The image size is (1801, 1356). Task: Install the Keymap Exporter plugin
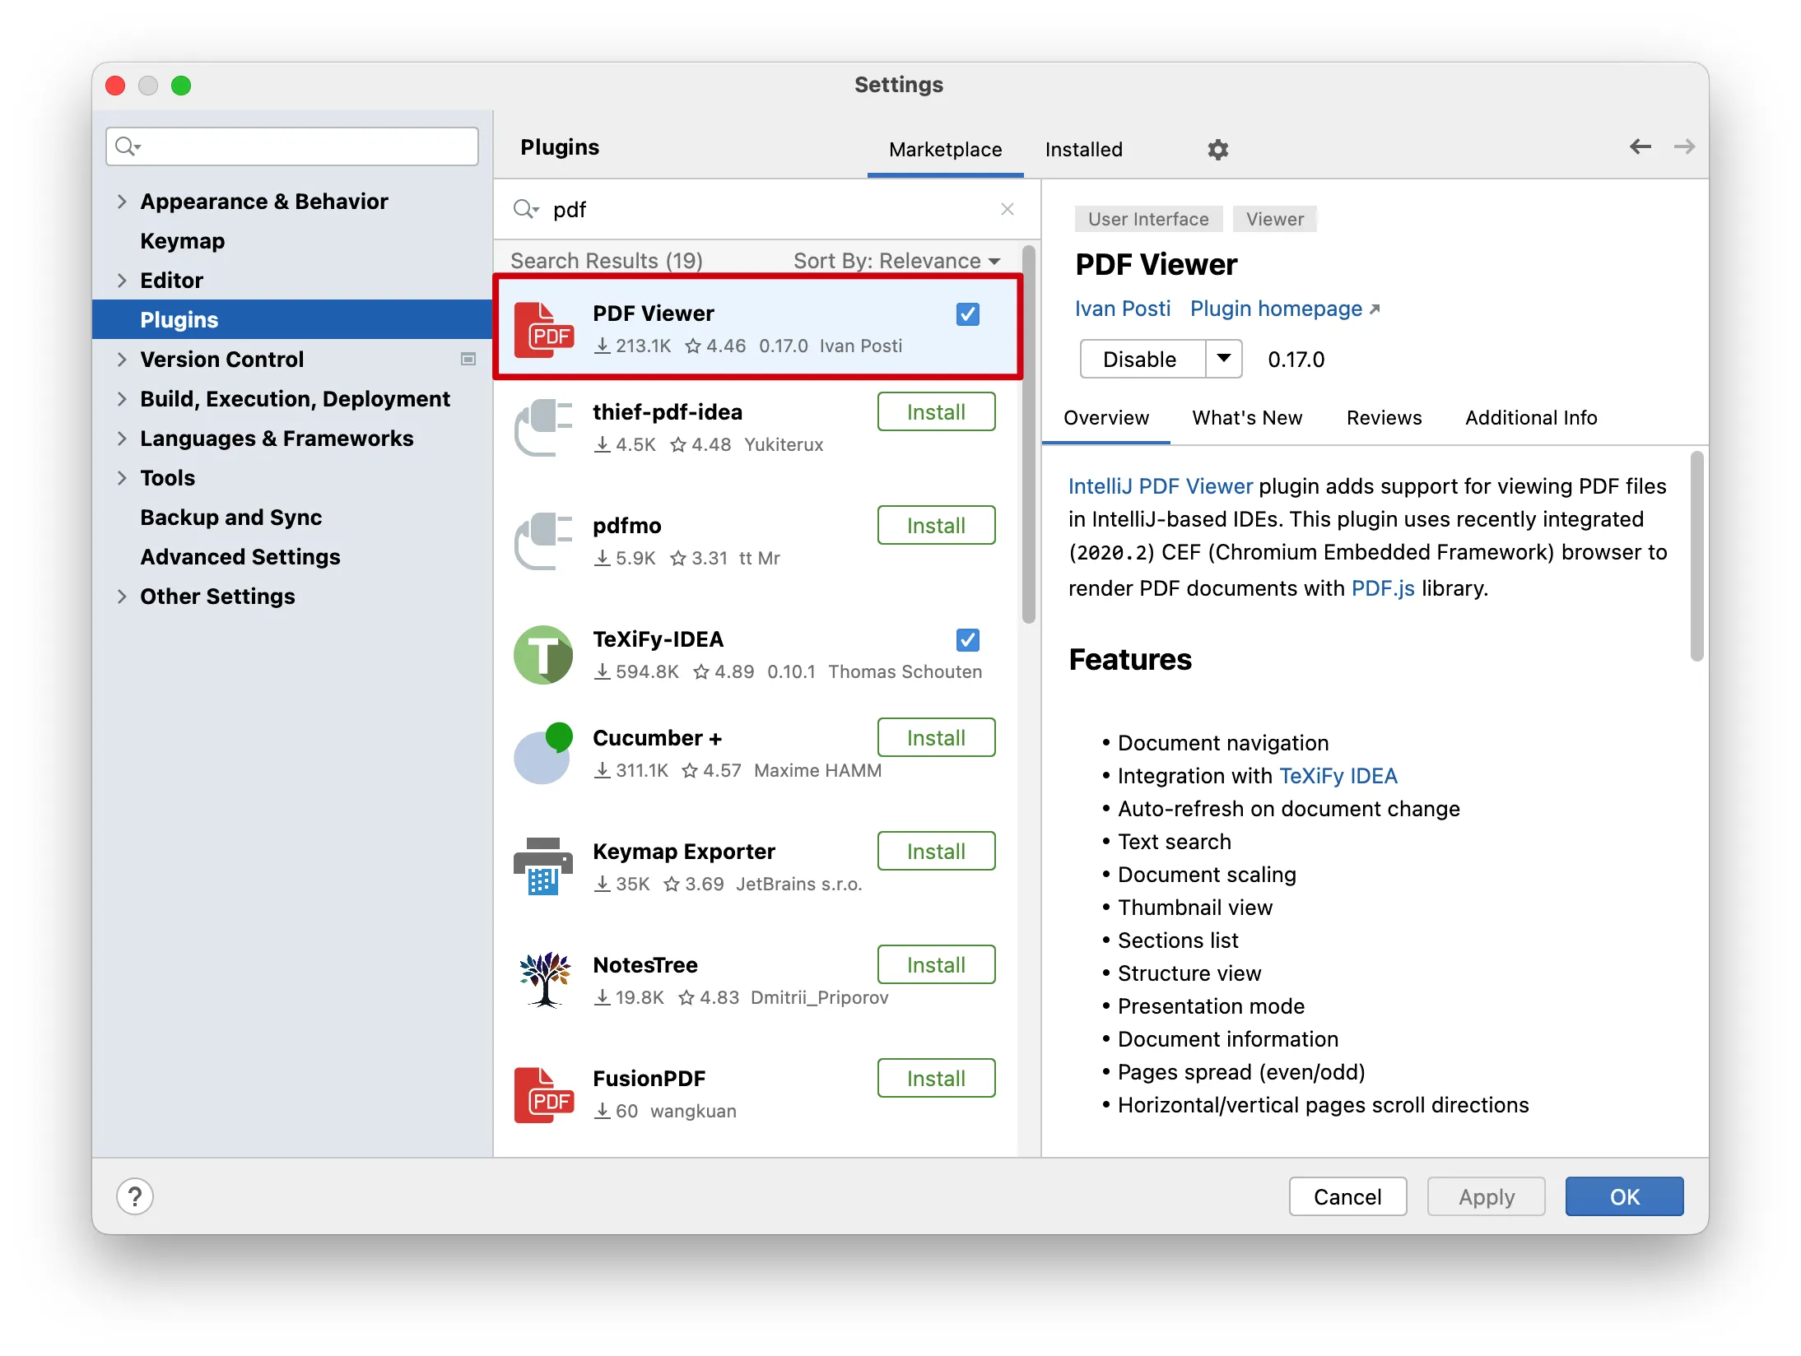tap(936, 851)
